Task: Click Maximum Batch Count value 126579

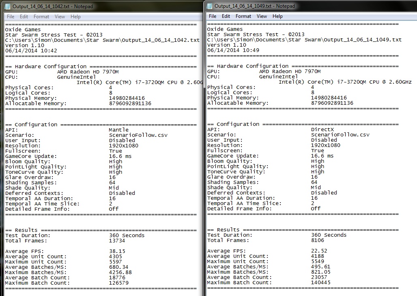Action: [118, 283]
